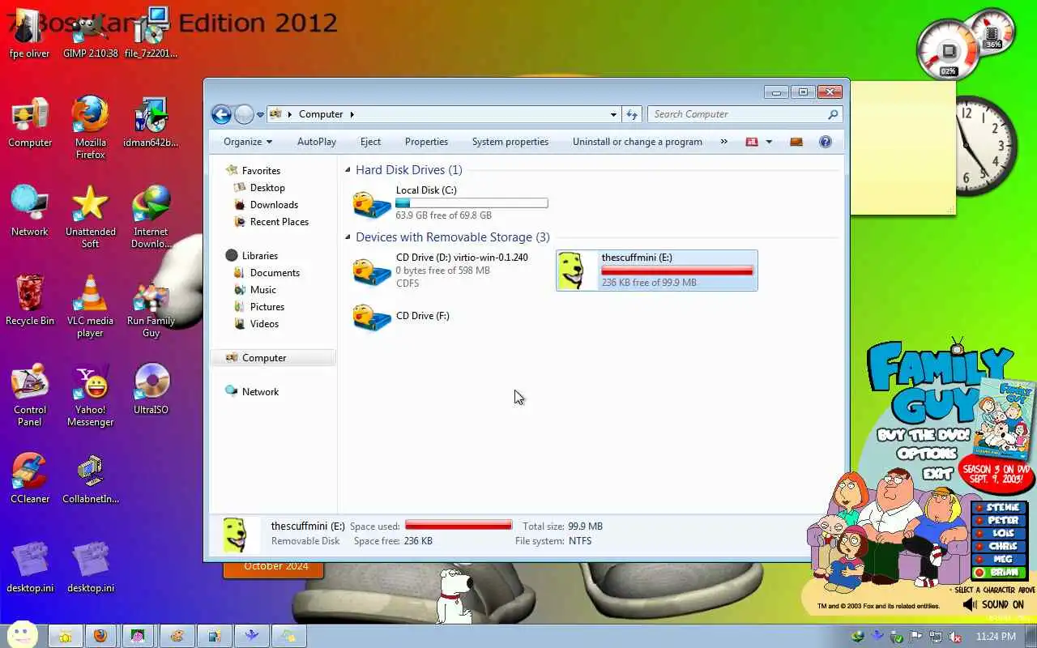The height and width of the screenshot is (648, 1037).
Task: Expand Computer breadcrumb arrow in address bar
Action: pos(352,114)
